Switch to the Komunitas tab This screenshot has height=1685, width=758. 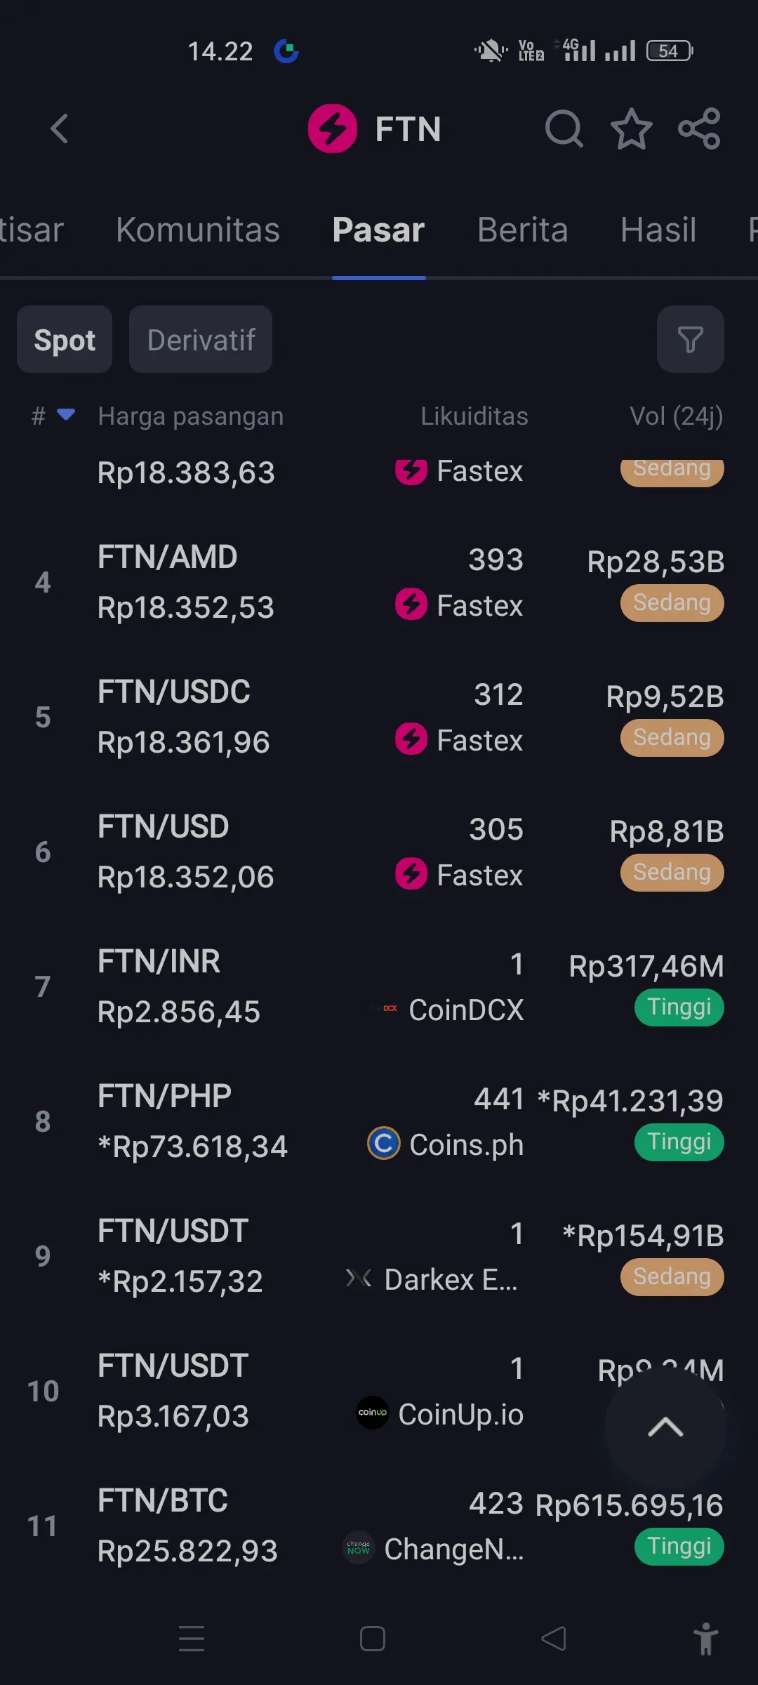click(198, 230)
